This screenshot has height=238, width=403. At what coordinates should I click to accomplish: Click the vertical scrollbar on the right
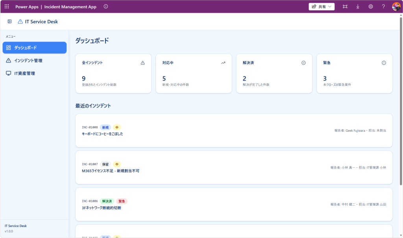coord(400,118)
